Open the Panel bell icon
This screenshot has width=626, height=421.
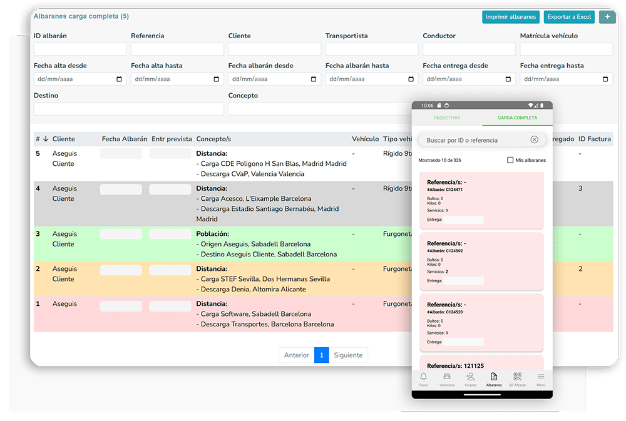[x=424, y=377]
